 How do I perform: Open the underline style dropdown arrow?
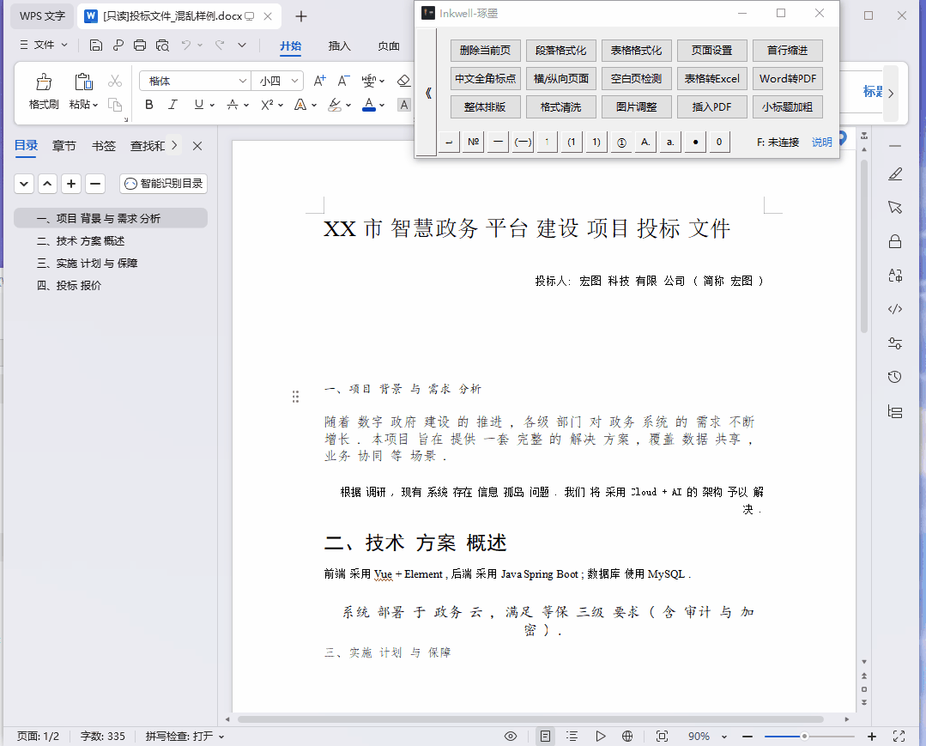212,105
